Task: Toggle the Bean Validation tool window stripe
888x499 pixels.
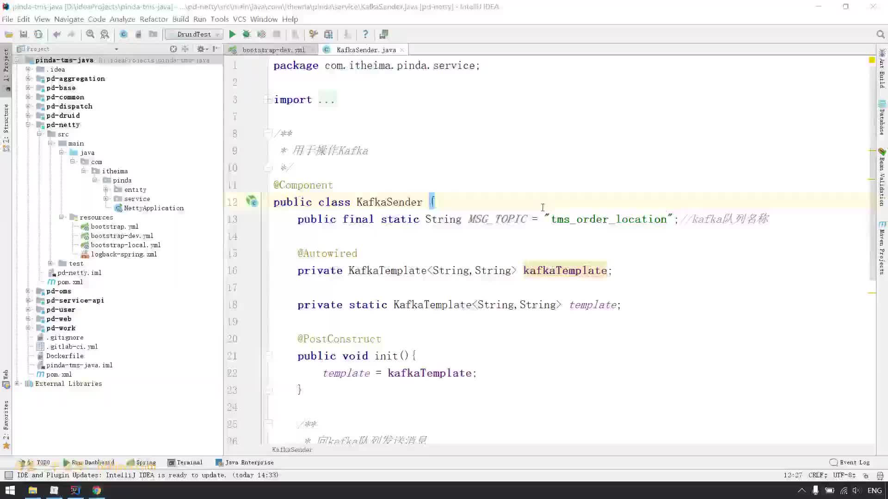Action: (x=882, y=177)
